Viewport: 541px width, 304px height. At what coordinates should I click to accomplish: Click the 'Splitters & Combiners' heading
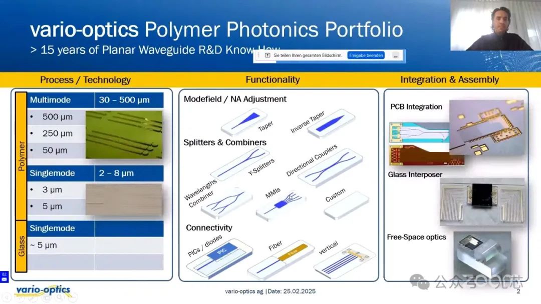click(225, 142)
